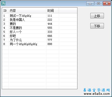Minimize the window
112x97 pixels.
90,4
